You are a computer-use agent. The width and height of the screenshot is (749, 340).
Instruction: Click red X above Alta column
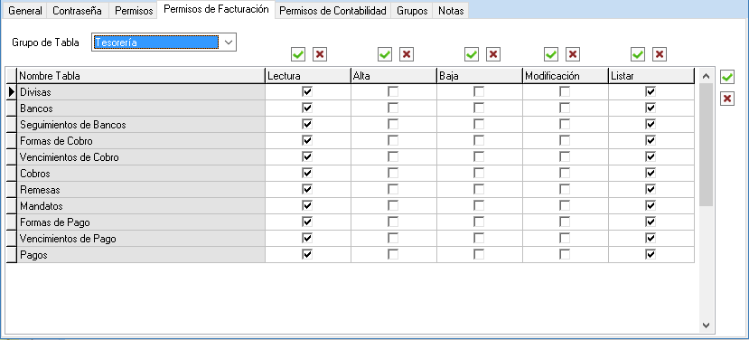tap(407, 55)
